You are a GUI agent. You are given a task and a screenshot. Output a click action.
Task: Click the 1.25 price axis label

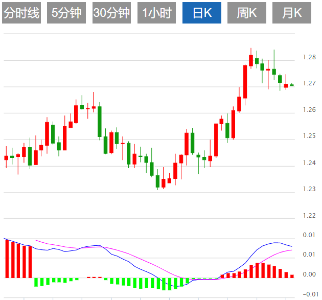pos(309,136)
